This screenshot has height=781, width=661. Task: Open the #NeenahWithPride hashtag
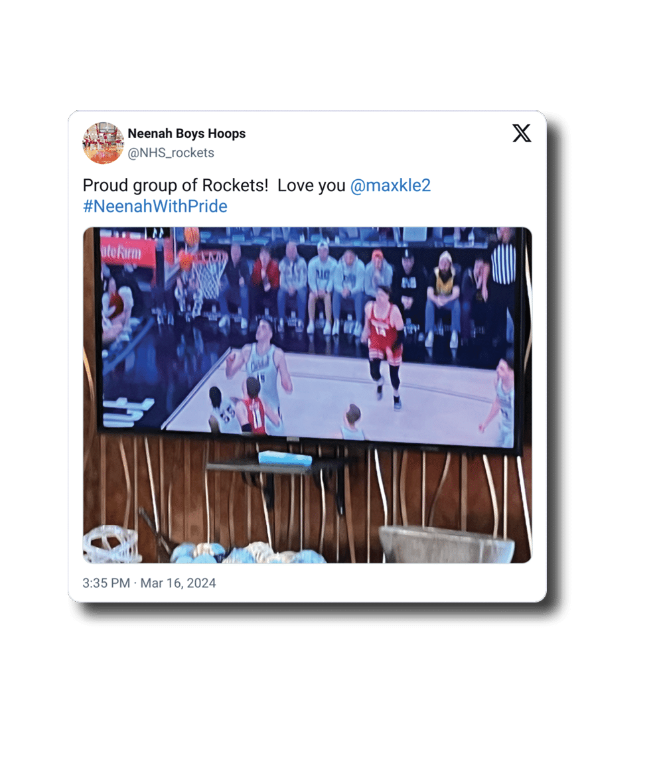[x=155, y=206]
